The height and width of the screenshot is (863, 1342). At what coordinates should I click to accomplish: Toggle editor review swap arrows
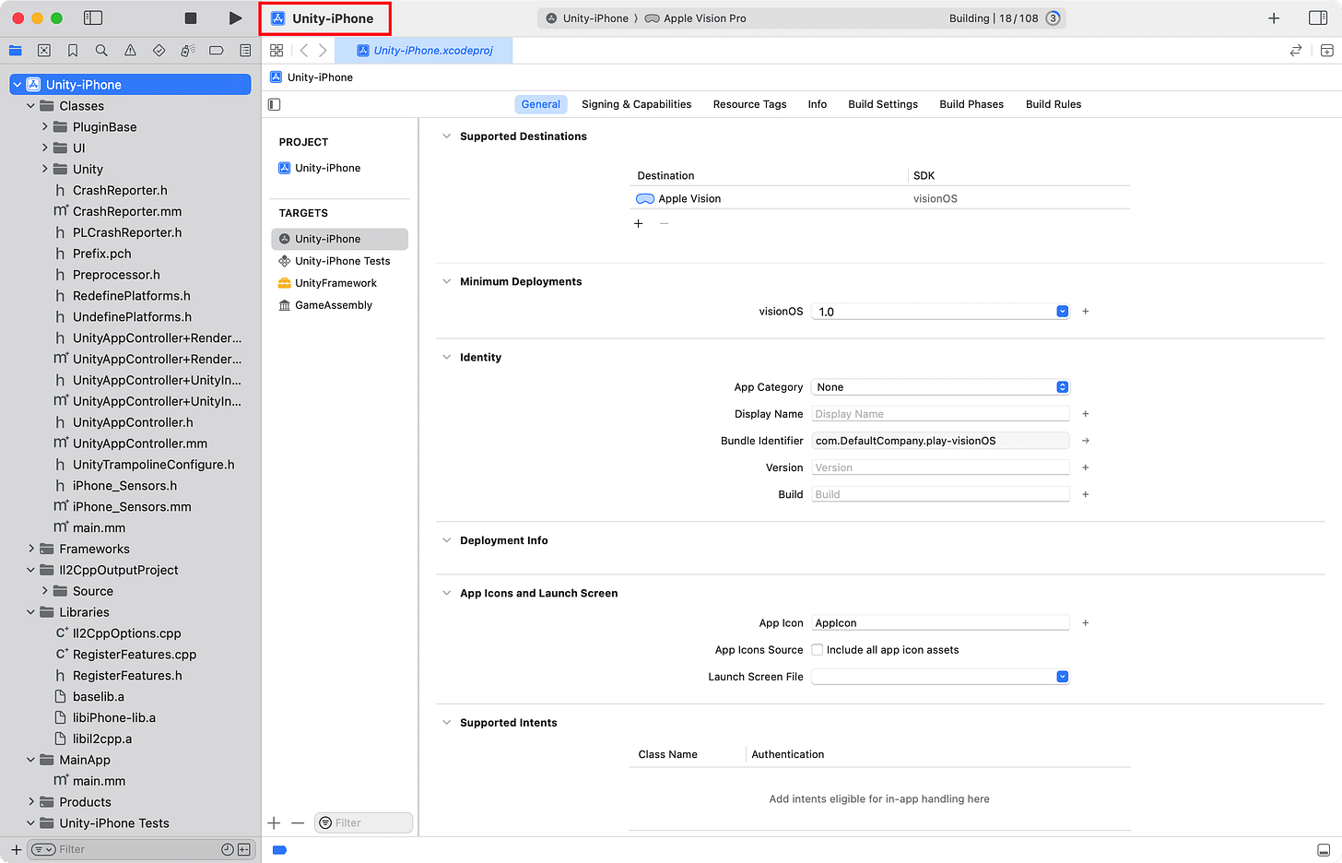pos(1296,51)
